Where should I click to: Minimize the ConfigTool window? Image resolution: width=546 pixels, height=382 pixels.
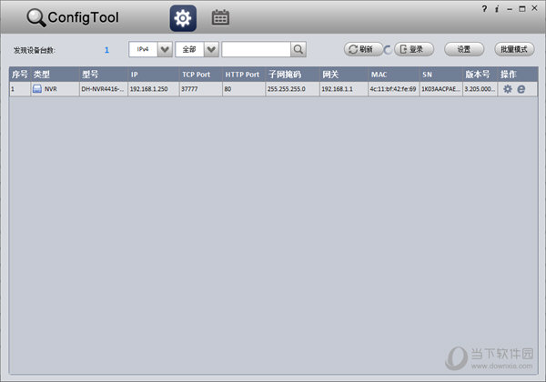pos(510,9)
